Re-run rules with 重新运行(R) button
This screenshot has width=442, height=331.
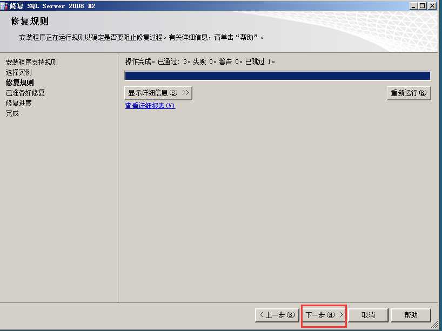coord(408,93)
